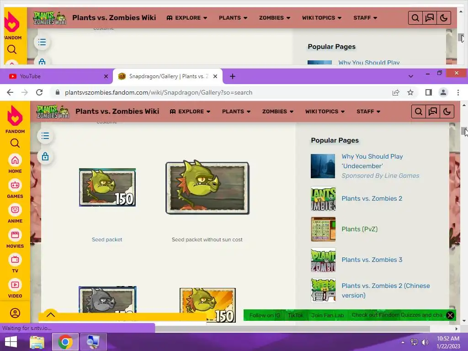Select the Snapdragon/Gallery tab
Screen dimensions: 468x351
point(167,76)
